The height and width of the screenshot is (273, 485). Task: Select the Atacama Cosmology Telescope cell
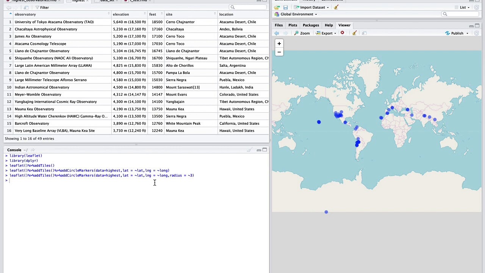click(x=62, y=44)
